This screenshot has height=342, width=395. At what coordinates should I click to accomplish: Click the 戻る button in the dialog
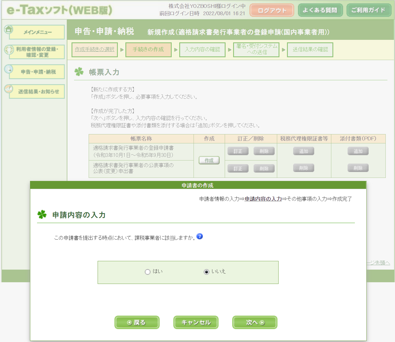click(137, 322)
